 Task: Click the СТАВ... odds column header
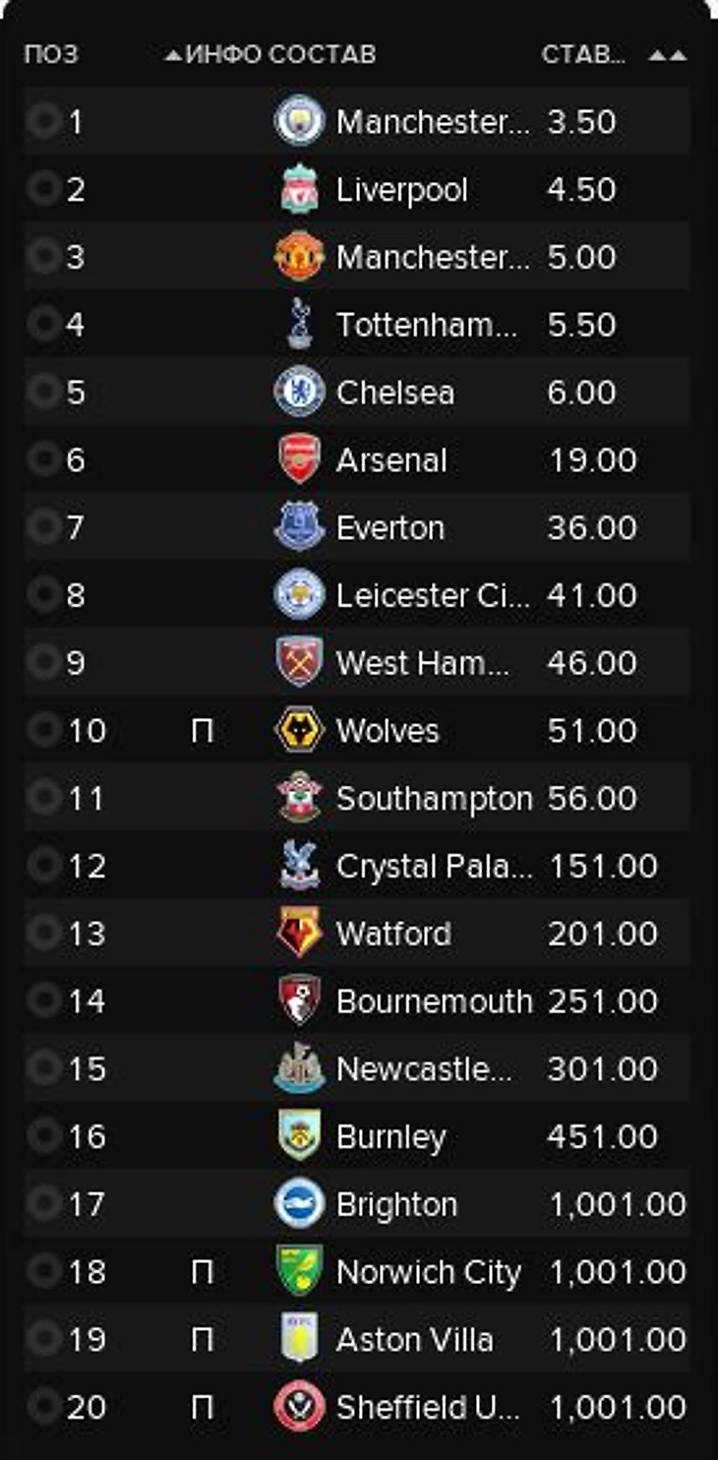(x=583, y=54)
